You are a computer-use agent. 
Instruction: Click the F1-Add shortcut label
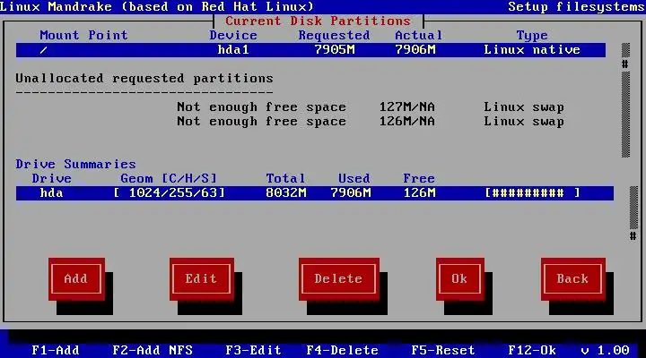56,350
